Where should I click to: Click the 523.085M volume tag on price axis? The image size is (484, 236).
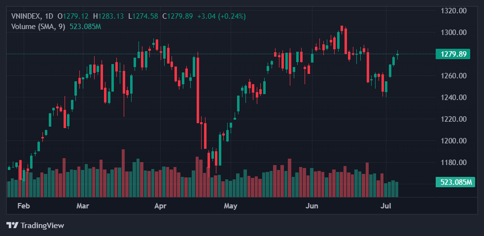[456, 182]
